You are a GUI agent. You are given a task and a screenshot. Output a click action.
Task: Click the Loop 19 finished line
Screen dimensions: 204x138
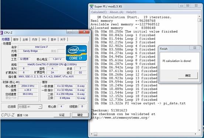point(126,100)
